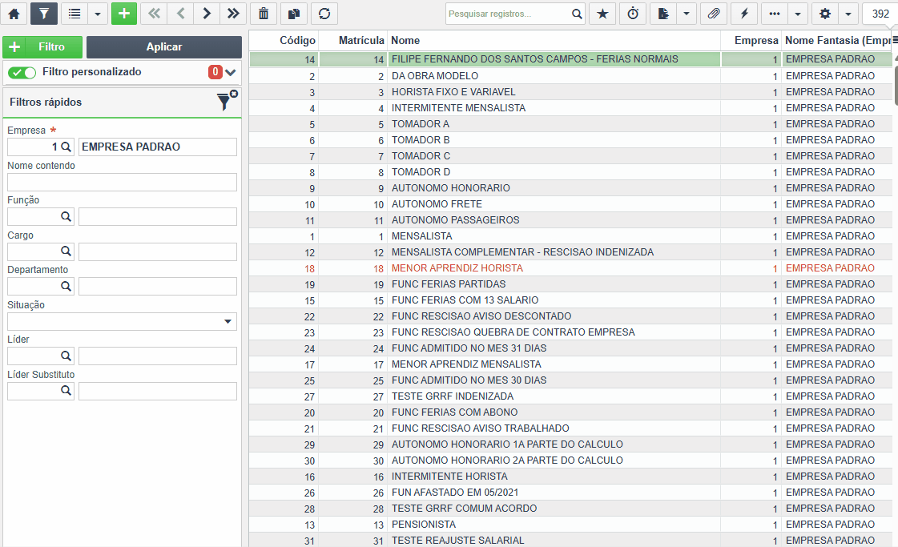Screen dimensions: 898x547
Task: Click the Aplicar button
Action: [x=163, y=47]
